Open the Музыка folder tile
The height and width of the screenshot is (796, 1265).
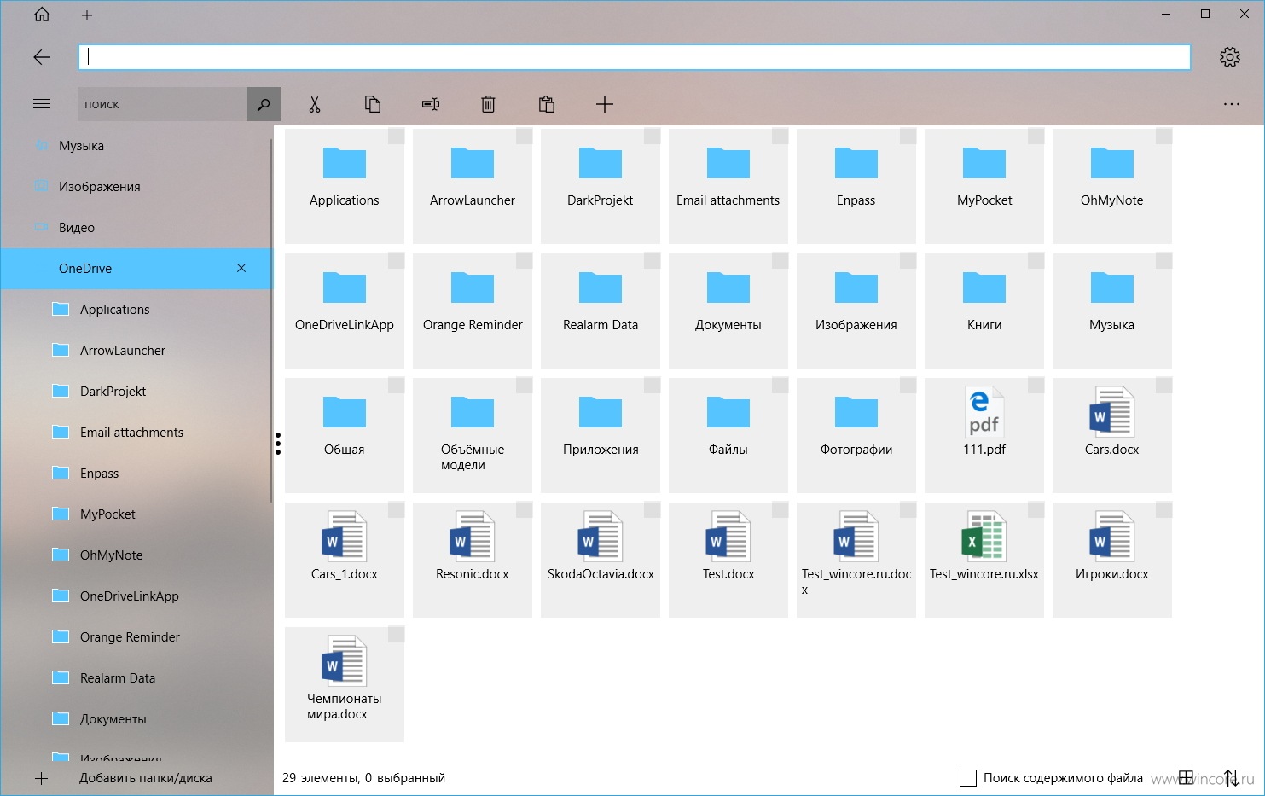coord(1112,310)
